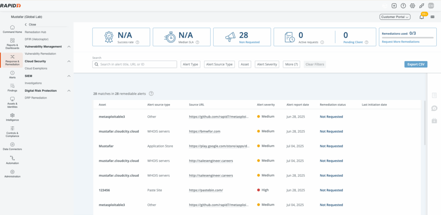Viewport: 441px width, 215px height.
Task: Open the Customer Portal dropdown
Action: [x=395, y=17]
